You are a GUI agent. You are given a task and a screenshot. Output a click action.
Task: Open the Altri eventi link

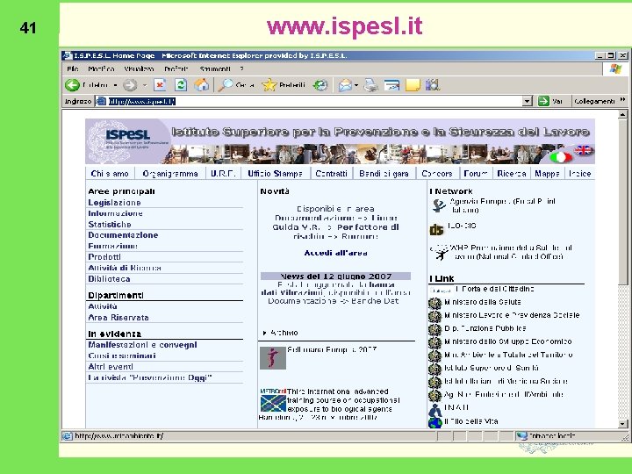coord(111,367)
